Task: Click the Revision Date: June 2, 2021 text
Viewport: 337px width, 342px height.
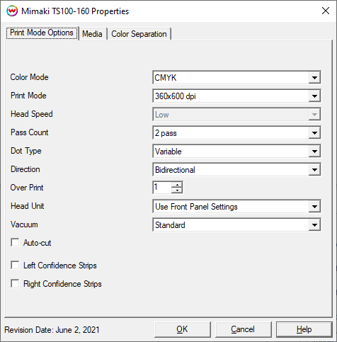Action: point(52,330)
